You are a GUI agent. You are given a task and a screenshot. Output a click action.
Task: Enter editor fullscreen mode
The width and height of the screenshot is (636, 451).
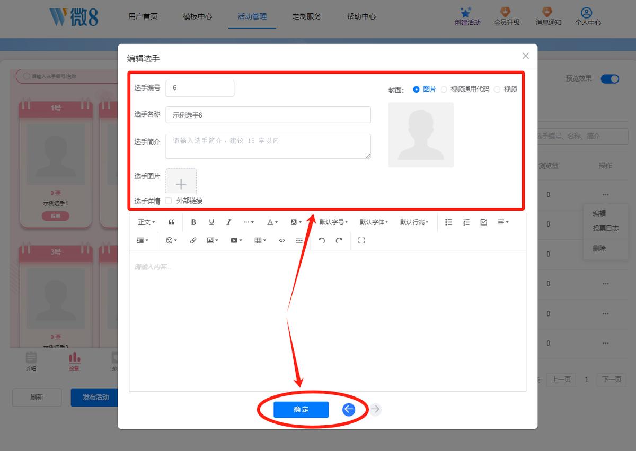click(361, 240)
